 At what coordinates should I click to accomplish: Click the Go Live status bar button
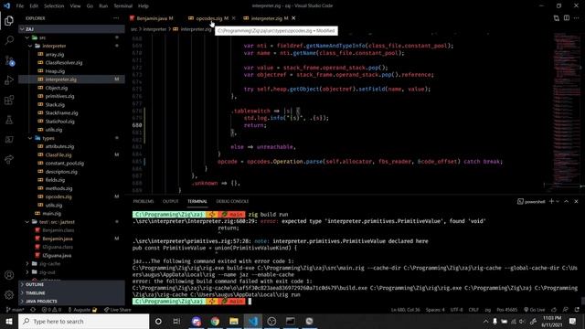[534, 310]
